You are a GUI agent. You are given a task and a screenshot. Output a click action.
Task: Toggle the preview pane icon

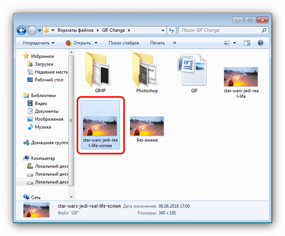(x=247, y=43)
